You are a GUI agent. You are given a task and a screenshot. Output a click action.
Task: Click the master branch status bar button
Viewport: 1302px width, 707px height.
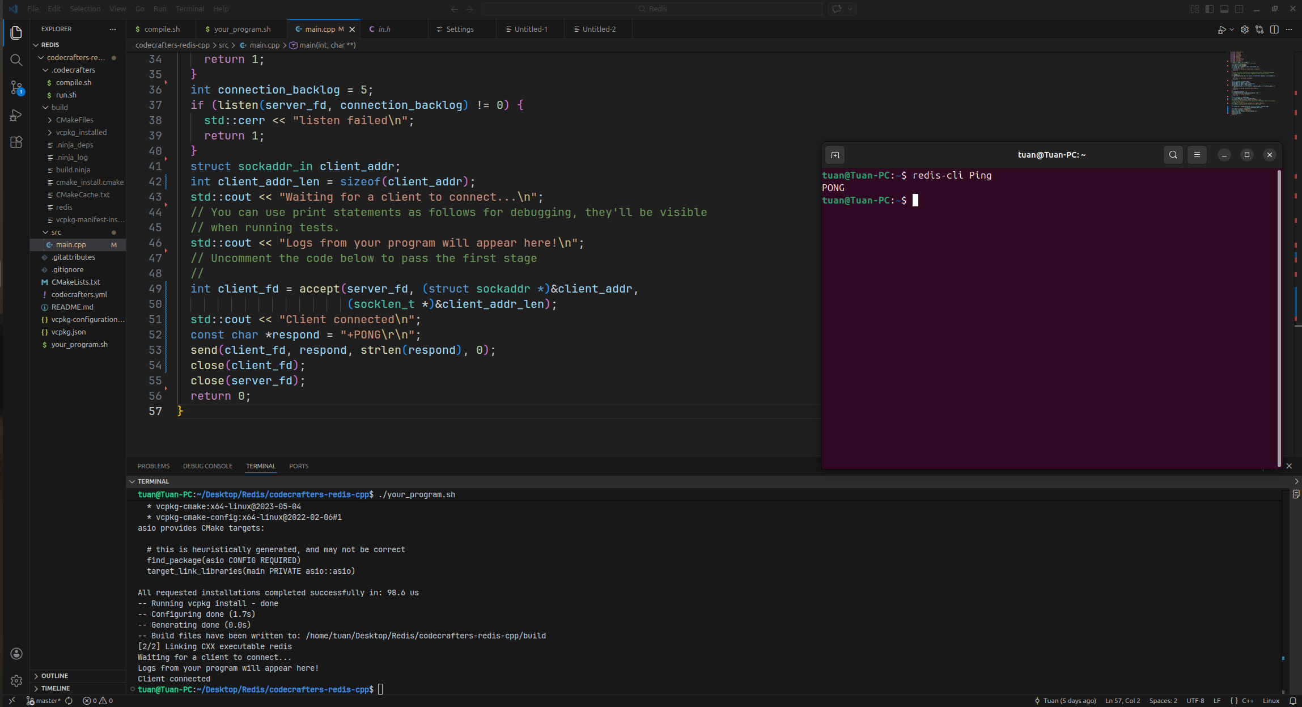[x=44, y=701]
